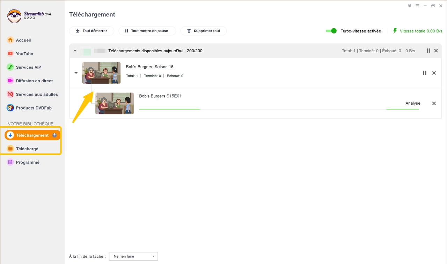The width and height of the screenshot is (447, 264).
Task: Click Vitesse totale 0.00 B/s text
Action: pos(421,31)
